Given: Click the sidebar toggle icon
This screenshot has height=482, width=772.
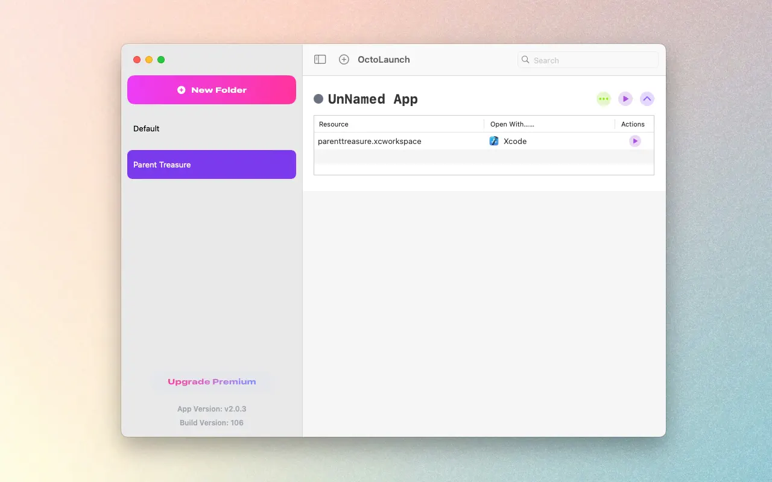Looking at the screenshot, I should 320,59.
